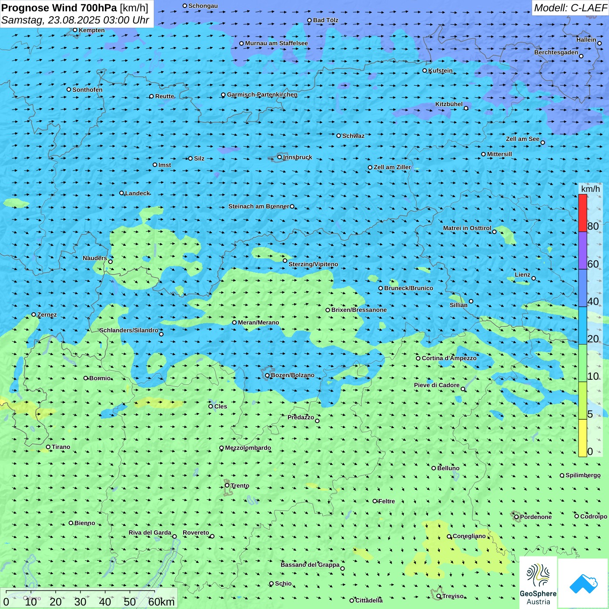The width and height of the screenshot is (609, 609).
Task: Click the 'Modell: C-LAEF' label
Action: coord(570,8)
